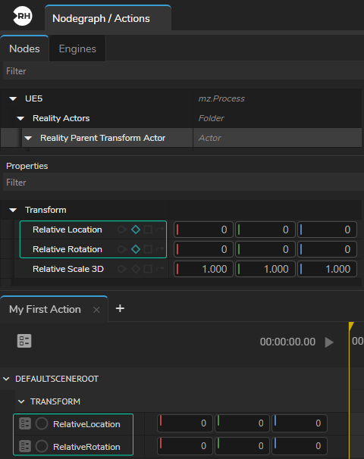The image size is (364, 459).
Task: Close the My First Action tab
Action: point(96,310)
